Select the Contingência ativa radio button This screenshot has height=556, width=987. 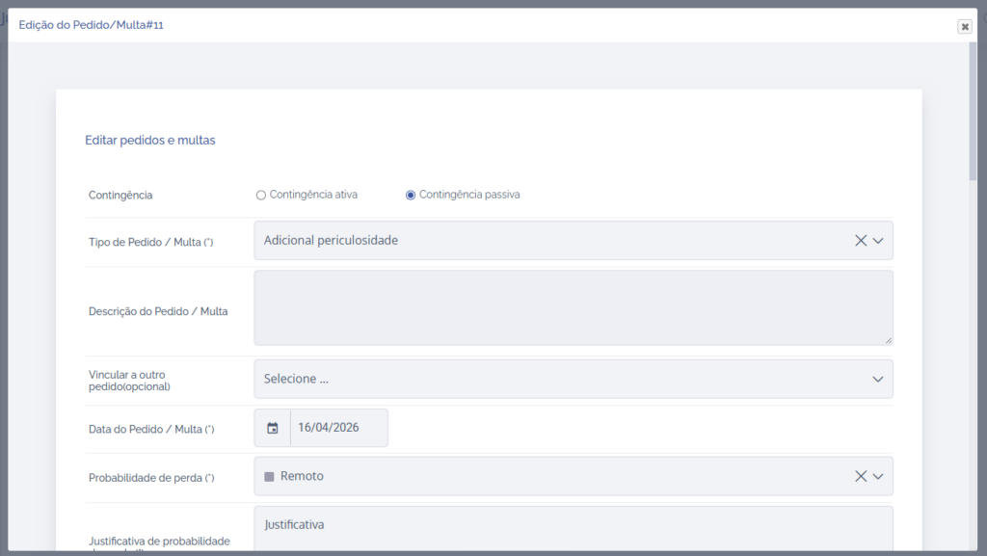pyautogui.click(x=261, y=195)
